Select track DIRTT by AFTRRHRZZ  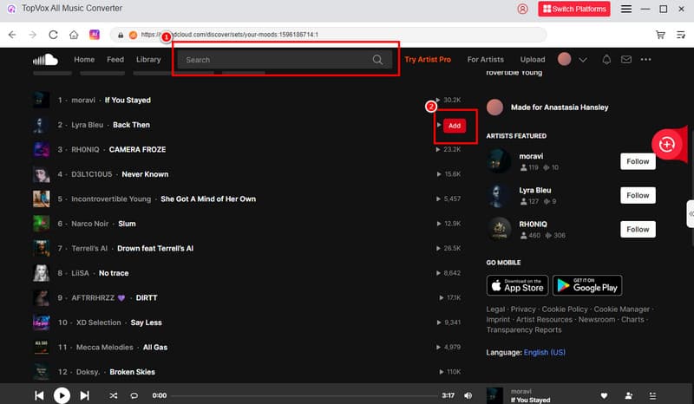point(146,298)
